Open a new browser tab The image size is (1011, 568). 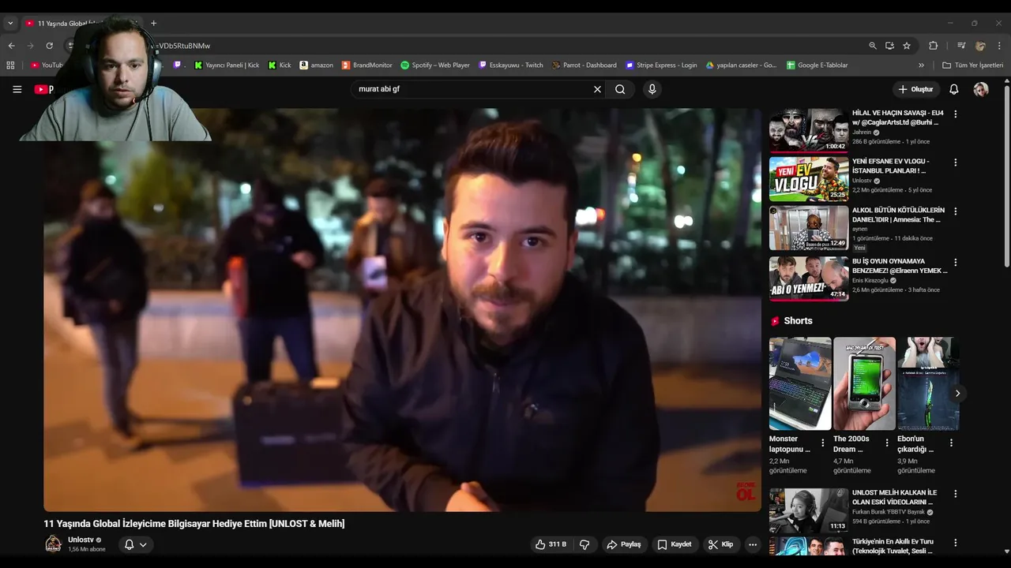click(x=153, y=23)
